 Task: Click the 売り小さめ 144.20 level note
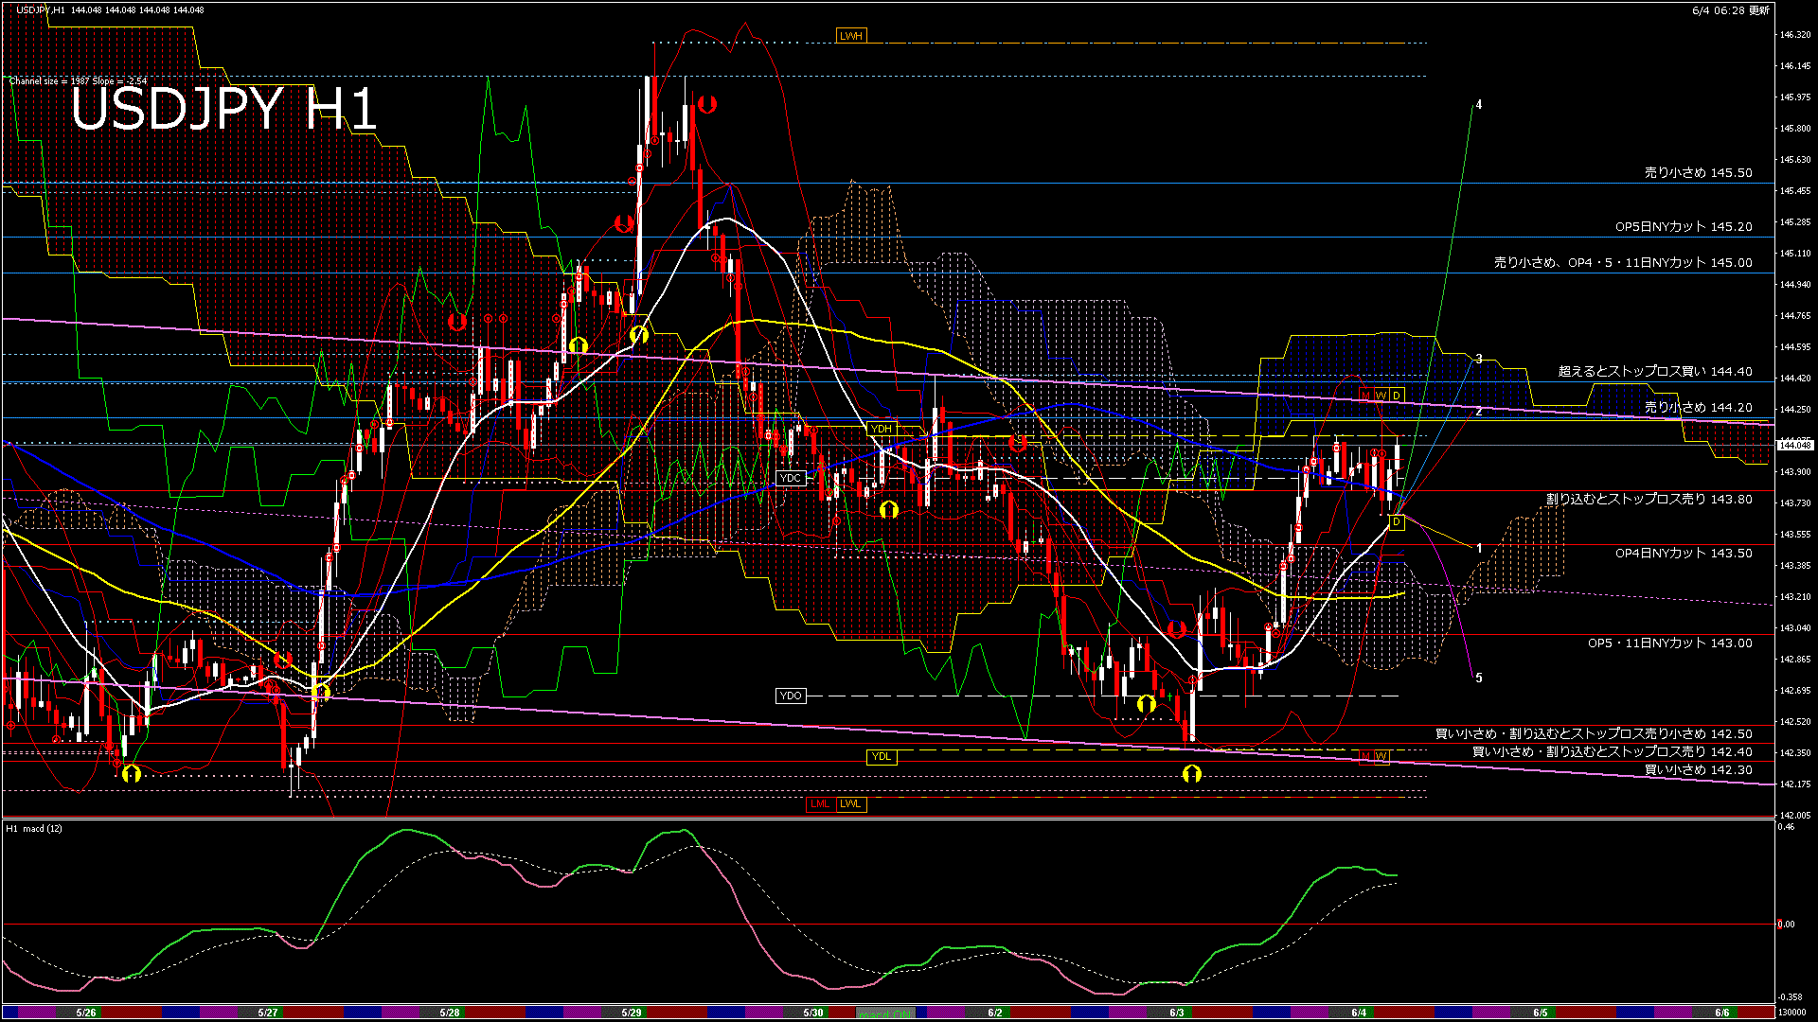coord(1698,408)
